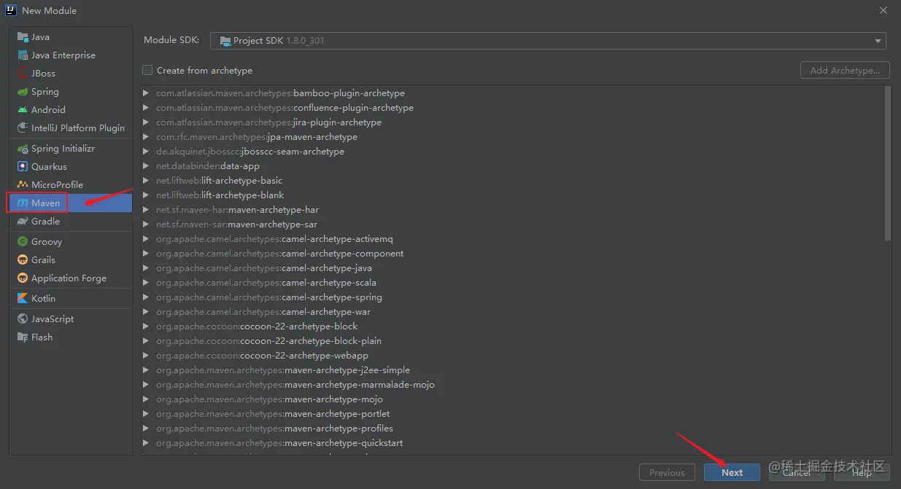The height and width of the screenshot is (489, 901).
Task: Switch to the Gradle build system
Action: click(x=45, y=221)
